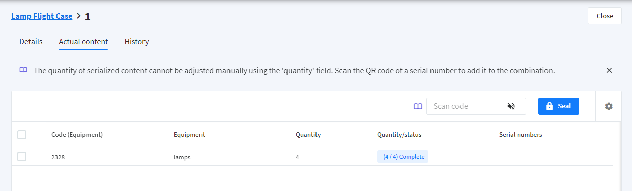Open the History tab
Screen dimensions: 632x191
pyautogui.click(x=137, y=42)
